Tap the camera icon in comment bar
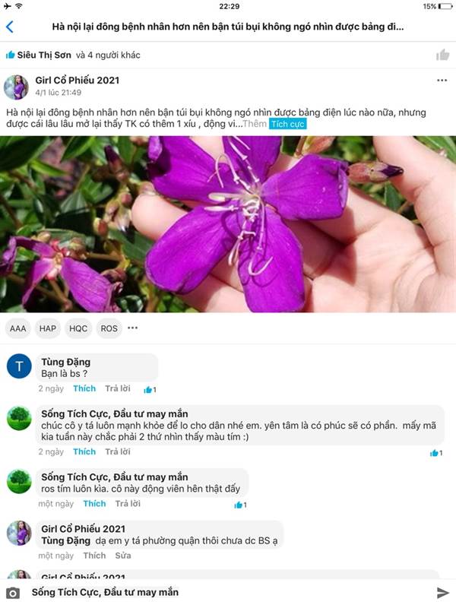Viewport: 456px width, 608px height. click(x=13, y=593)
